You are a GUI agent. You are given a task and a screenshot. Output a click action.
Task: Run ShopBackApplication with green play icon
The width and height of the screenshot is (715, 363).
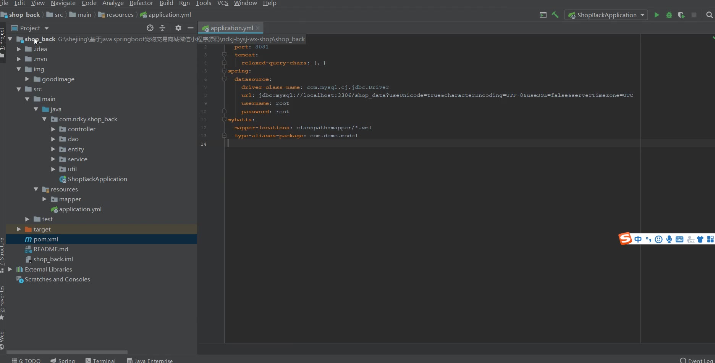[657, 15]
